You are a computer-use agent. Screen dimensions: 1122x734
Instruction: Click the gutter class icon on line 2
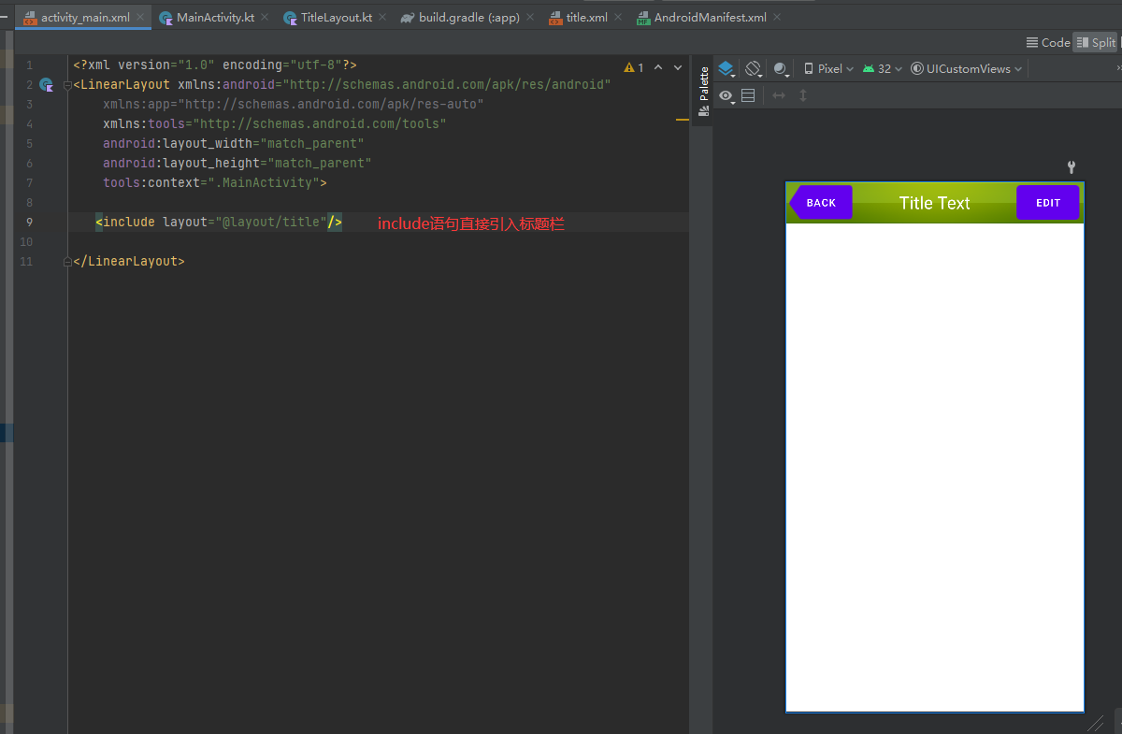[46, 85]
